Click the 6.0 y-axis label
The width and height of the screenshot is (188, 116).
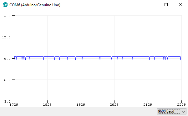tap(7, 80)
